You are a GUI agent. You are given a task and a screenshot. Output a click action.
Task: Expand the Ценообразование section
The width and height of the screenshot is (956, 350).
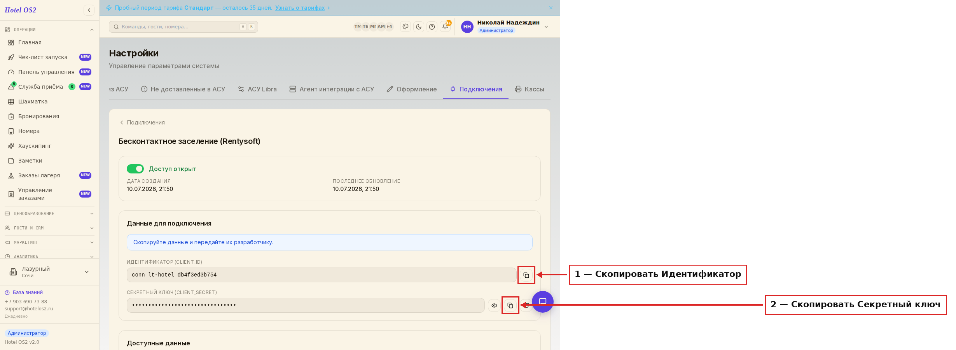[x=49, y=213]
